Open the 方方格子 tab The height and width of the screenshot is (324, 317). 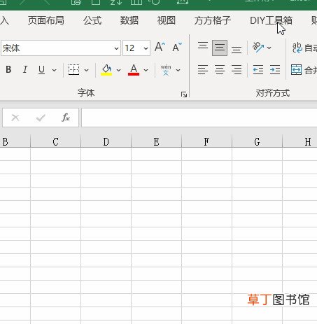(213, 20)
